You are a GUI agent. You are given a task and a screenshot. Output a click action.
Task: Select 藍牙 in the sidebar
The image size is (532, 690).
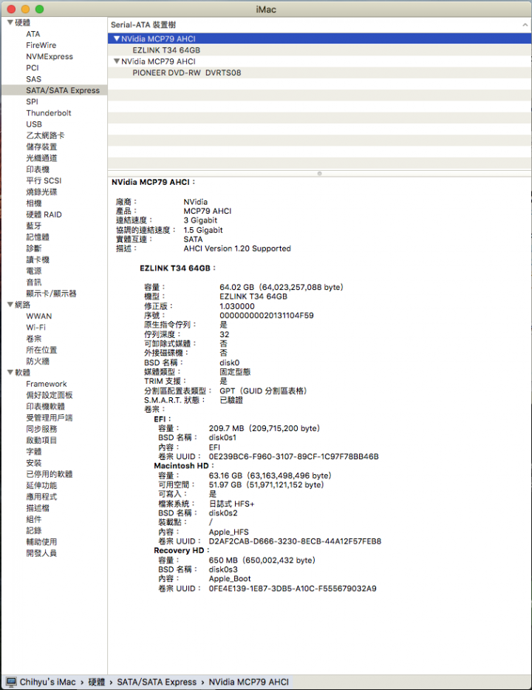point(34,226)
